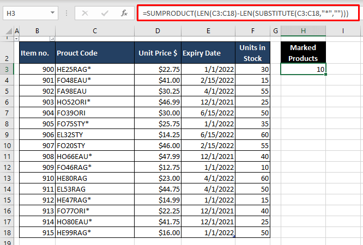Click the Insert Function fx icon
363x245 pixels.
124,13
